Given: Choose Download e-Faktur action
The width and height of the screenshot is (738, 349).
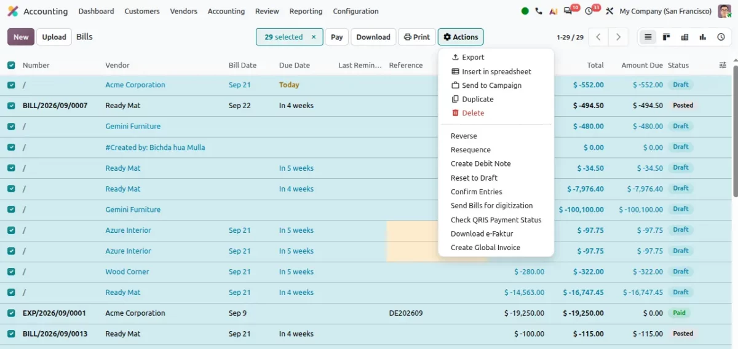Looking at the screenshot, I should coord(496,233).
